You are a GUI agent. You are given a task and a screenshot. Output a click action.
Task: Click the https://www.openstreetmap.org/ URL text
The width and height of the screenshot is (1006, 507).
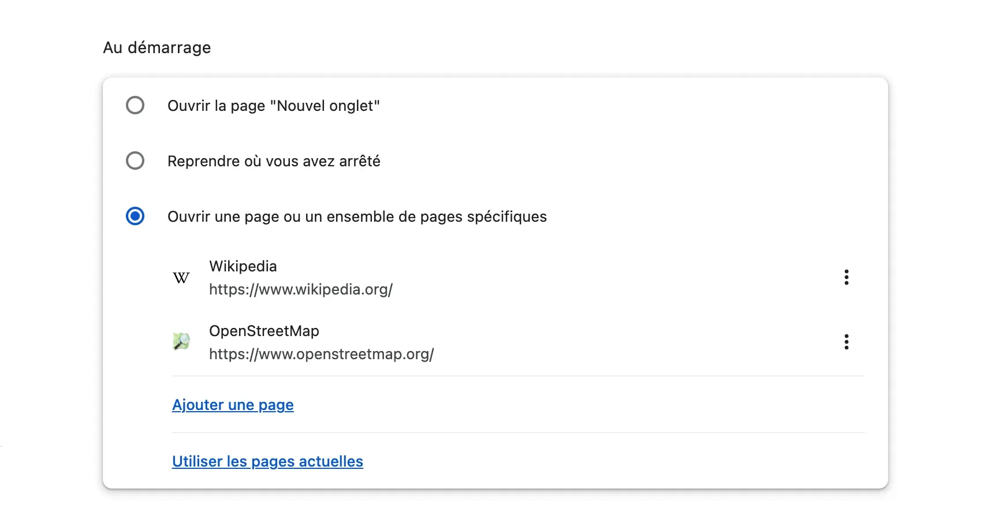click(322, 354)
